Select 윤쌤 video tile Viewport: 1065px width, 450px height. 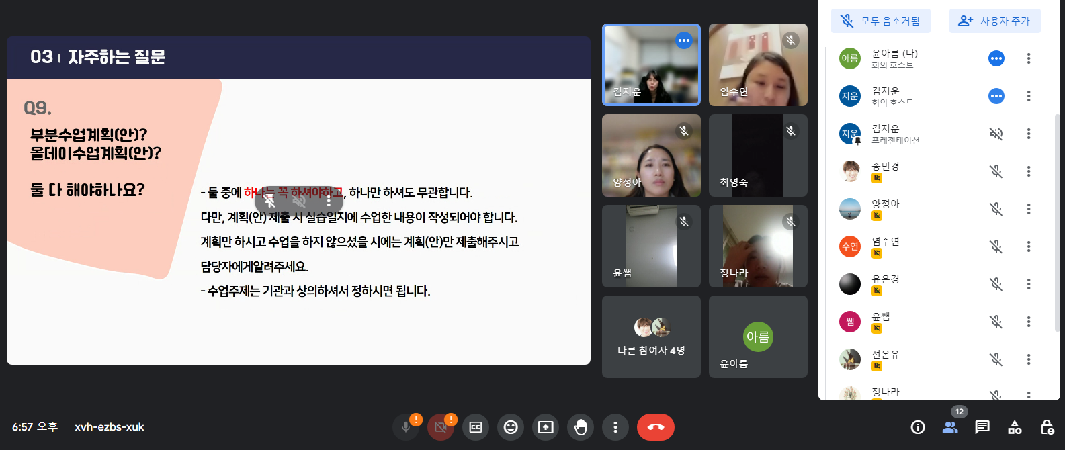point(651,246)
